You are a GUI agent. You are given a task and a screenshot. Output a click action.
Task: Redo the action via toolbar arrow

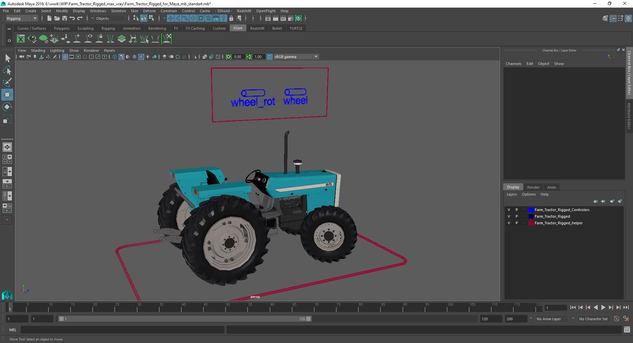(x=80, y=18)
